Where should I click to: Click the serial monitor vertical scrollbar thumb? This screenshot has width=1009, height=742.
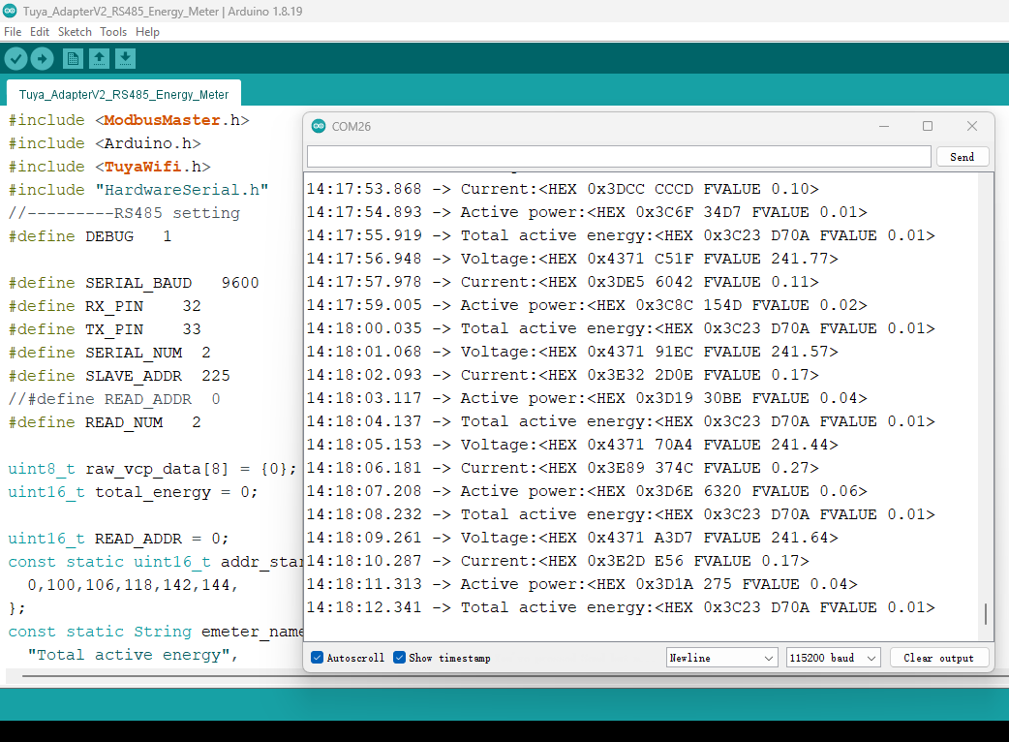click(987, 614)
